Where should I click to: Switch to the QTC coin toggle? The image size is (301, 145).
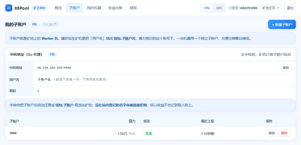pyautogui.click(x=219, y=8)
